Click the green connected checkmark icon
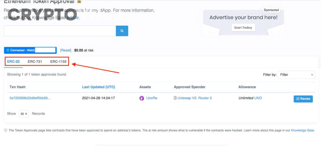The height and width of the screenshot is (146, 321). point(8,50)
